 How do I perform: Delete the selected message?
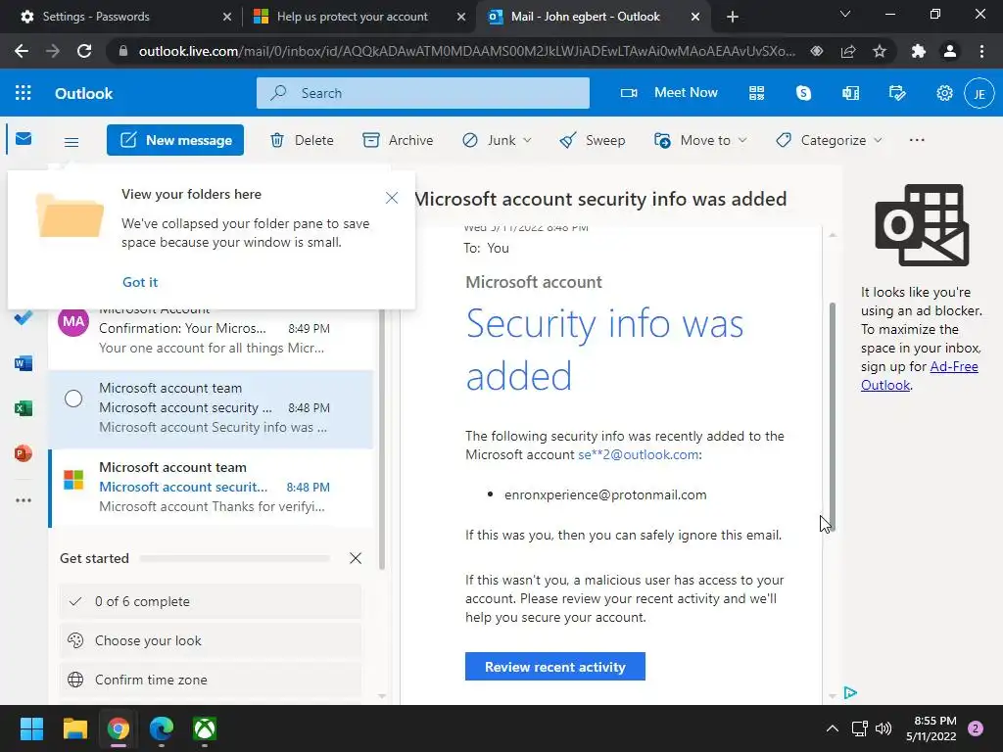(302, 140)
